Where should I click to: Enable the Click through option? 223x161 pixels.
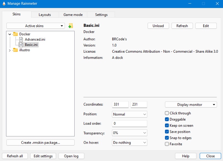167,113
